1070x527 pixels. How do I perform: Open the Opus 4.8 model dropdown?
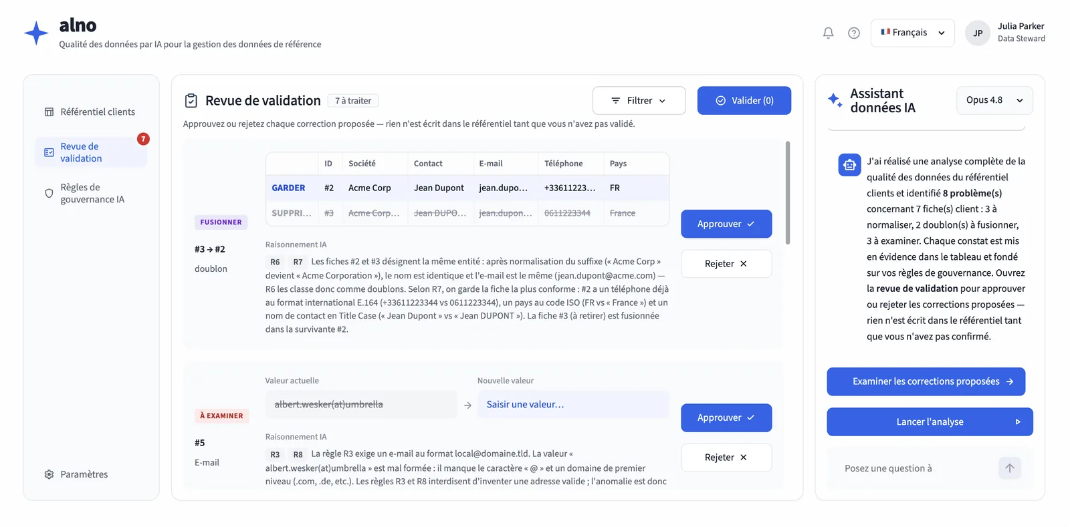[x=994, y=100]
